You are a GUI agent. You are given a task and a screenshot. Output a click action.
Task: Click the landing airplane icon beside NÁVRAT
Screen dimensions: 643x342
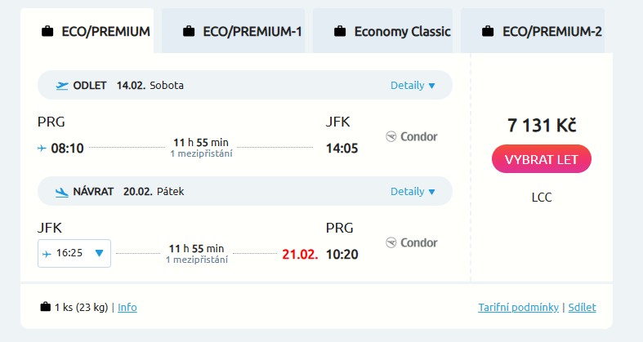coord(62,192)
